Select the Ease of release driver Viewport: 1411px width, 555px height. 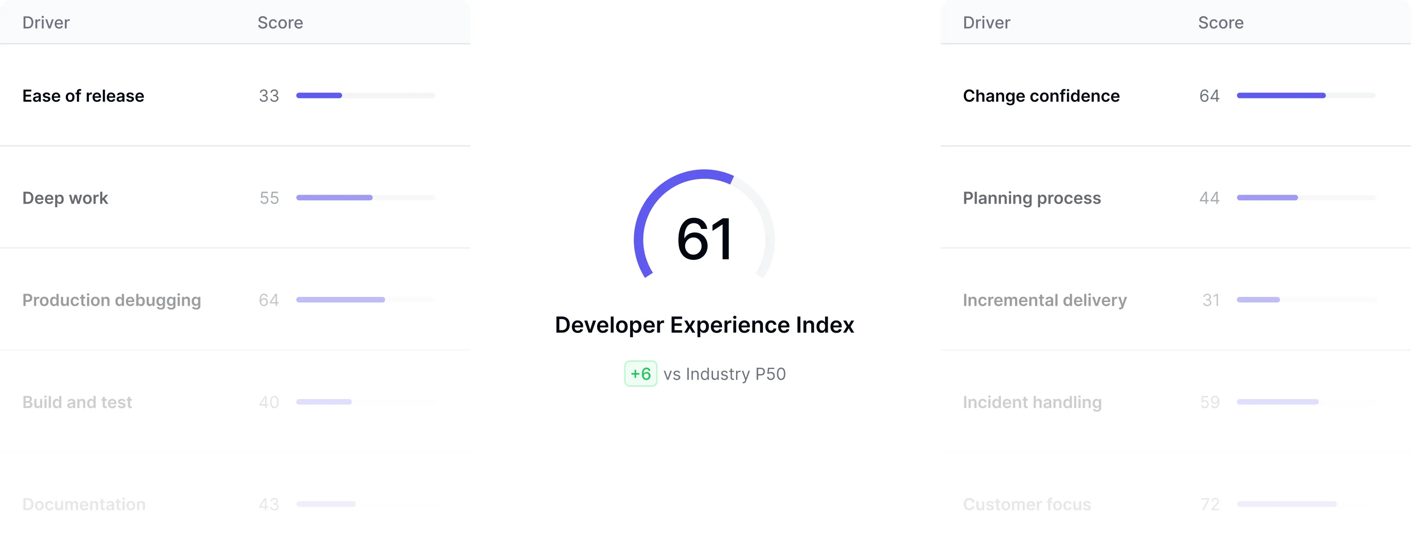tap(83, 96)
